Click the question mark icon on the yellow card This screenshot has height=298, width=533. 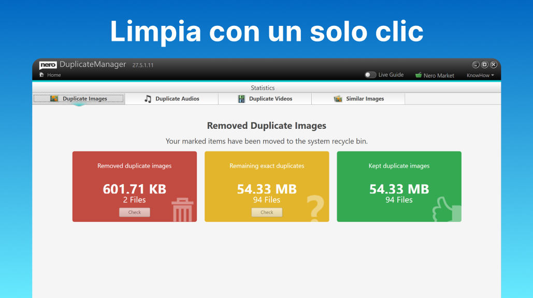315,207
